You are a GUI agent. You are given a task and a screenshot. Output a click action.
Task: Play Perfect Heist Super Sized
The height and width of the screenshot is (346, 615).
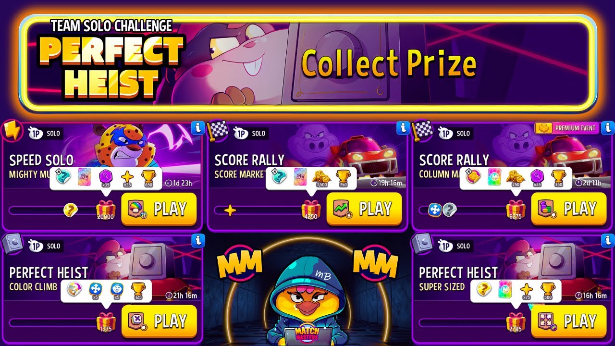click(569, 321)
